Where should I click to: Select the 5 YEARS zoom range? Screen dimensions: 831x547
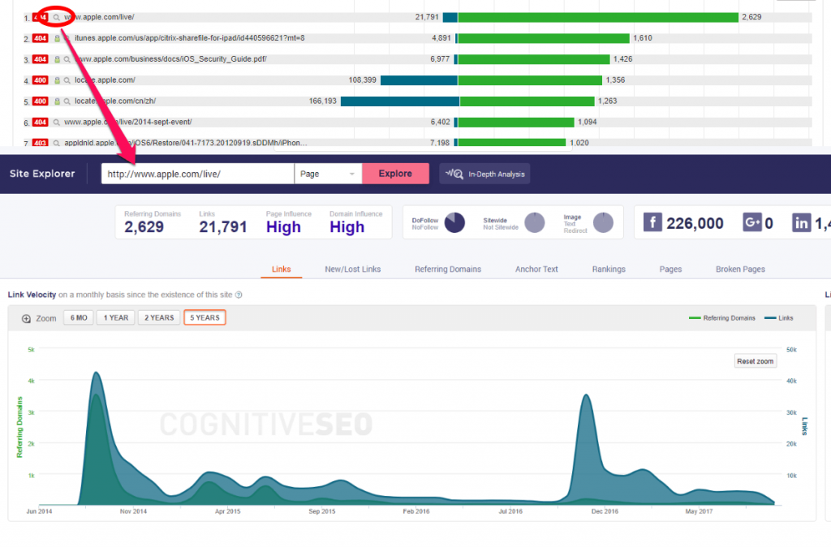(x=205, y=317)
